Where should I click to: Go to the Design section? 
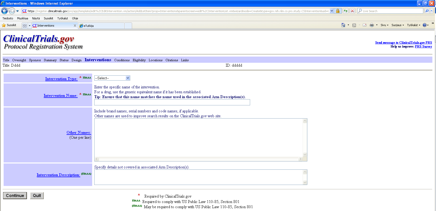[x=76, y=60]
